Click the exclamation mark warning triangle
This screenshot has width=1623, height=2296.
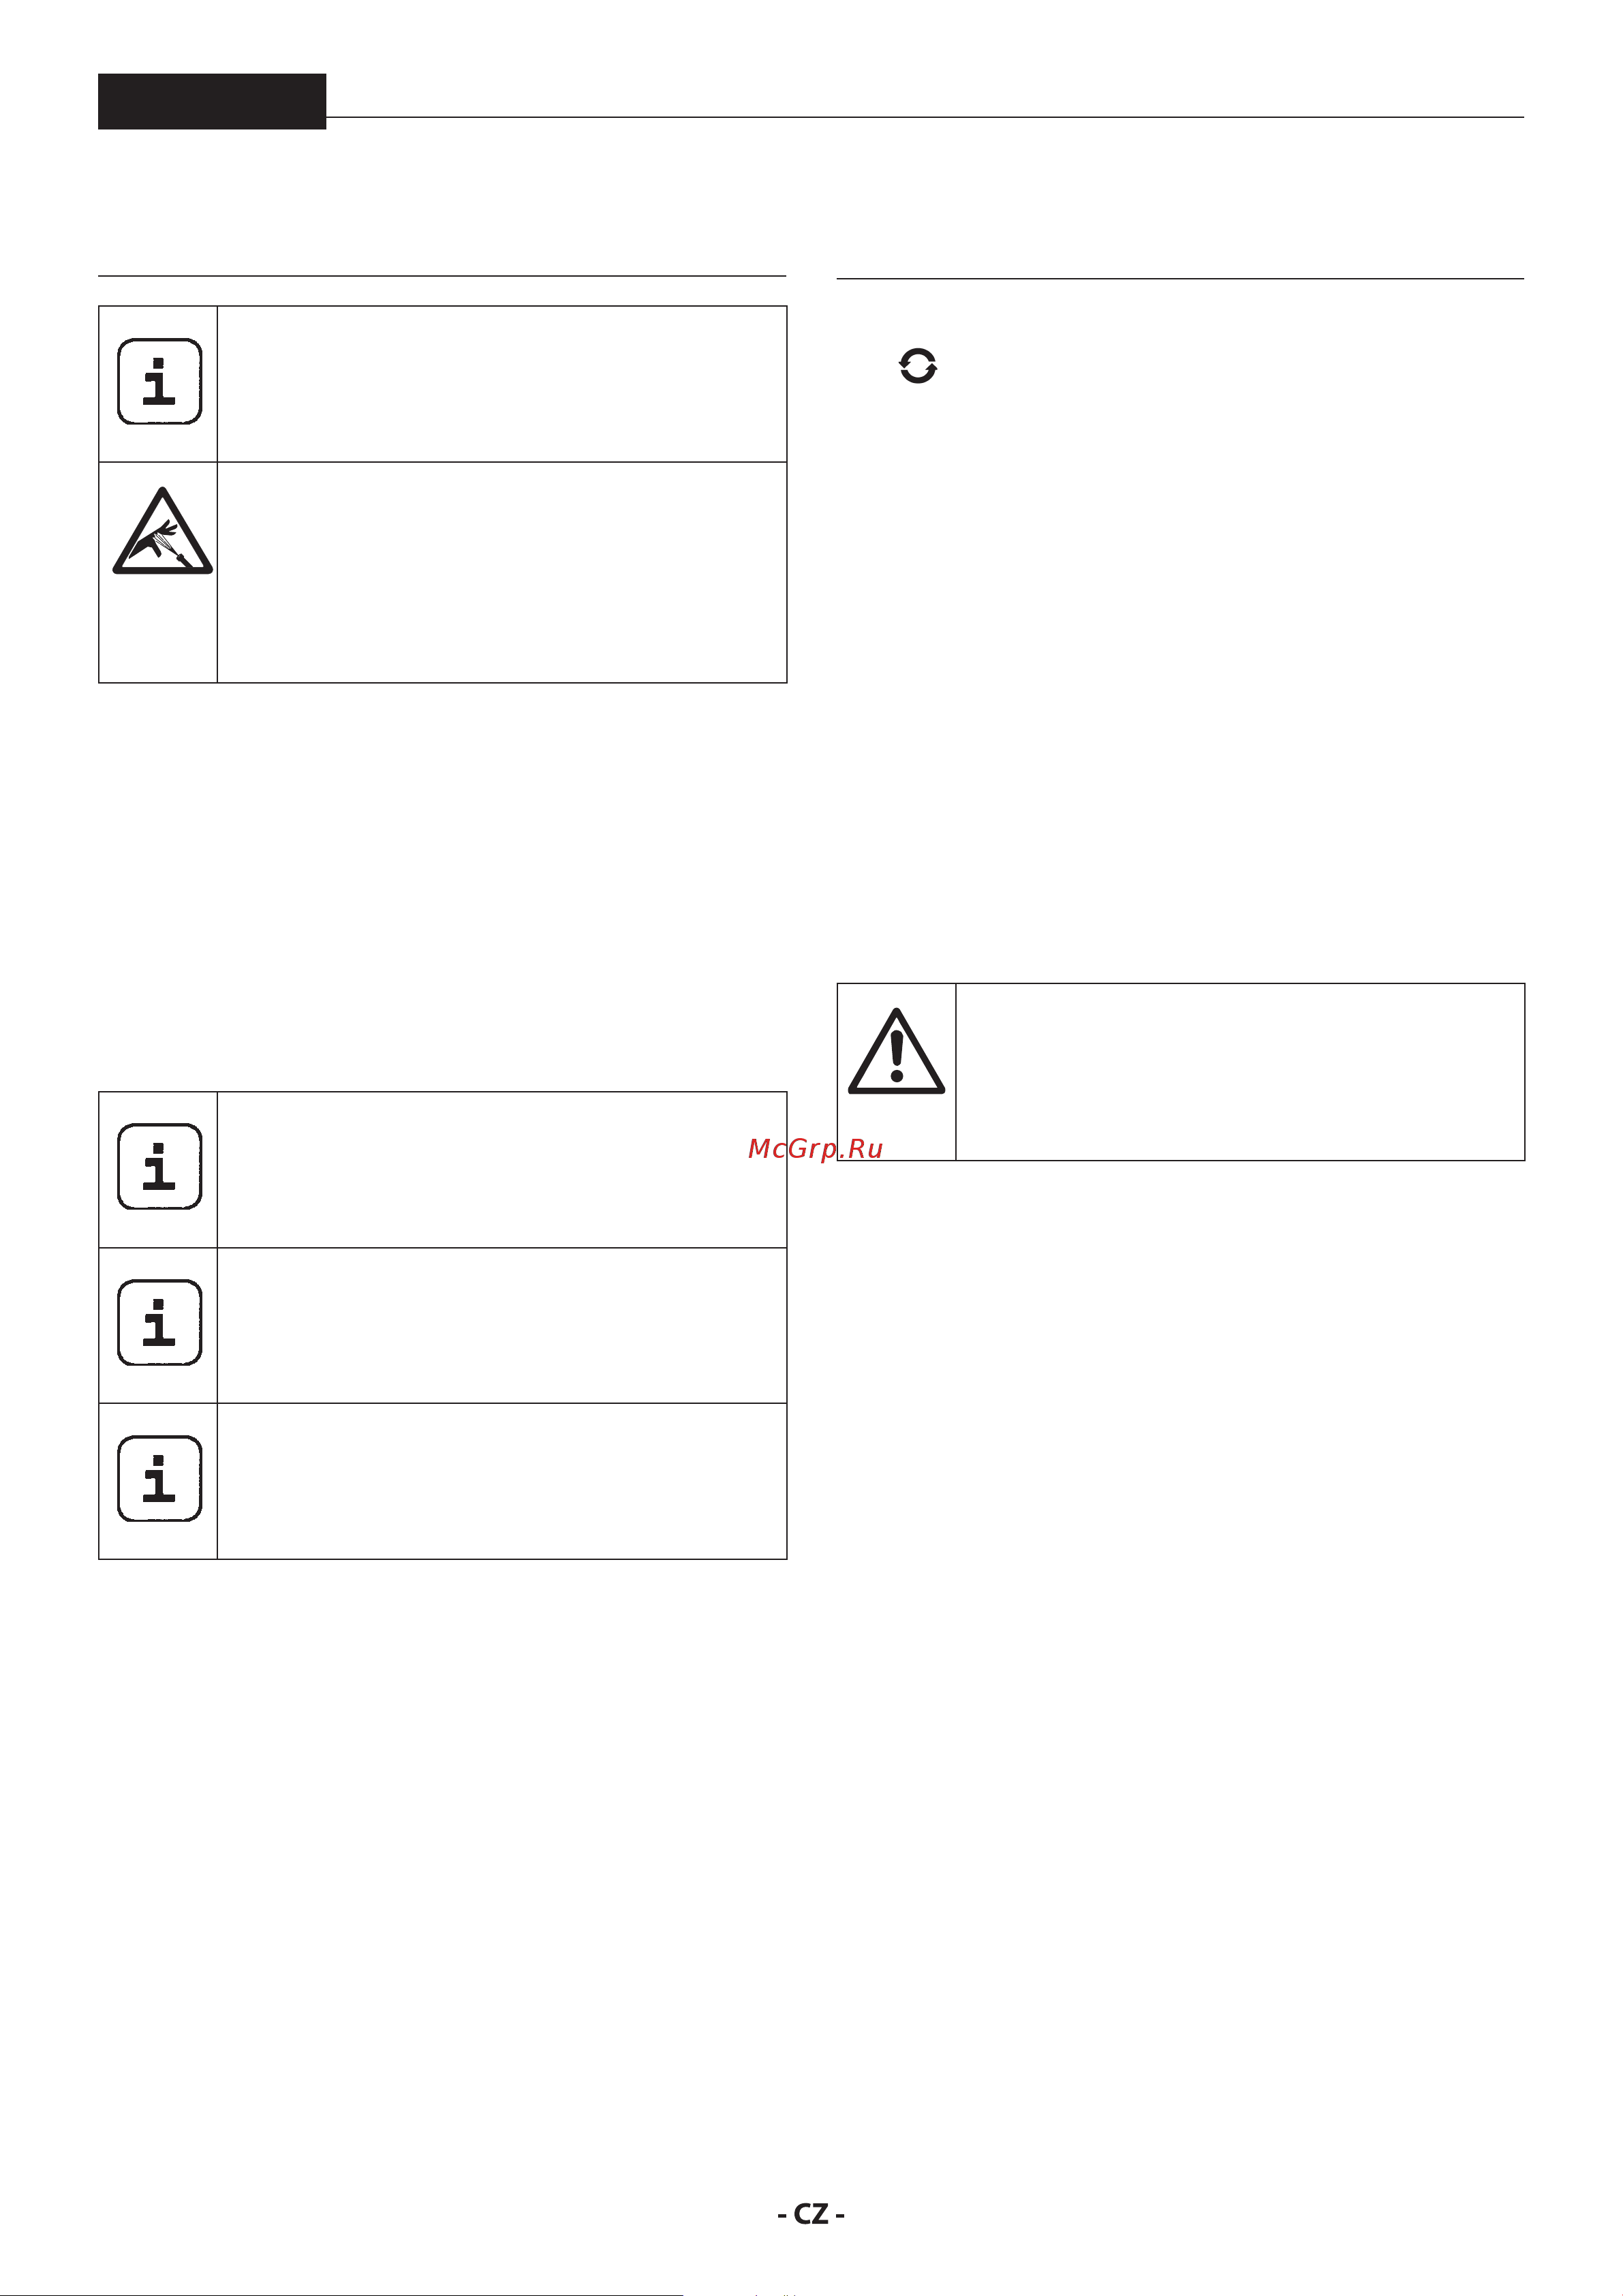(x=896, y=1051)
